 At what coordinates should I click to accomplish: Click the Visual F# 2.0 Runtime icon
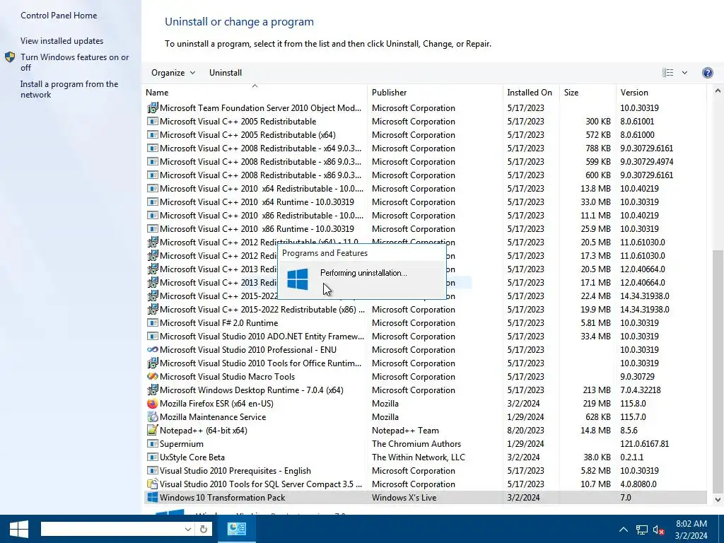pyautogui.click(x=153, y=322)
